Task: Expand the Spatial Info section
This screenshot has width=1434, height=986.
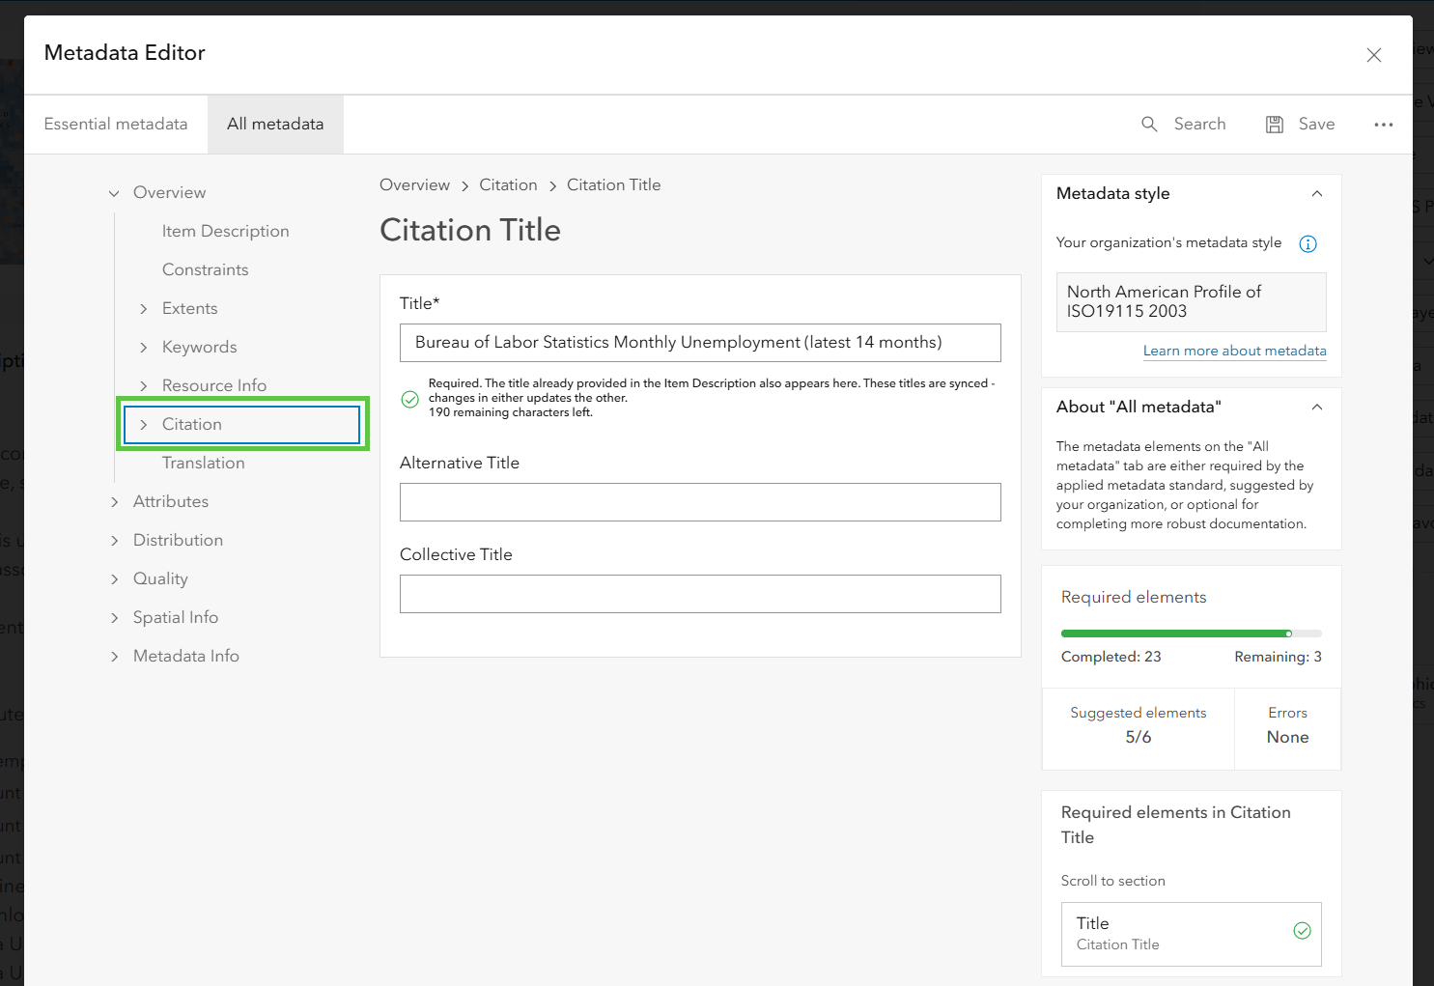Action: tap(114, 618)
